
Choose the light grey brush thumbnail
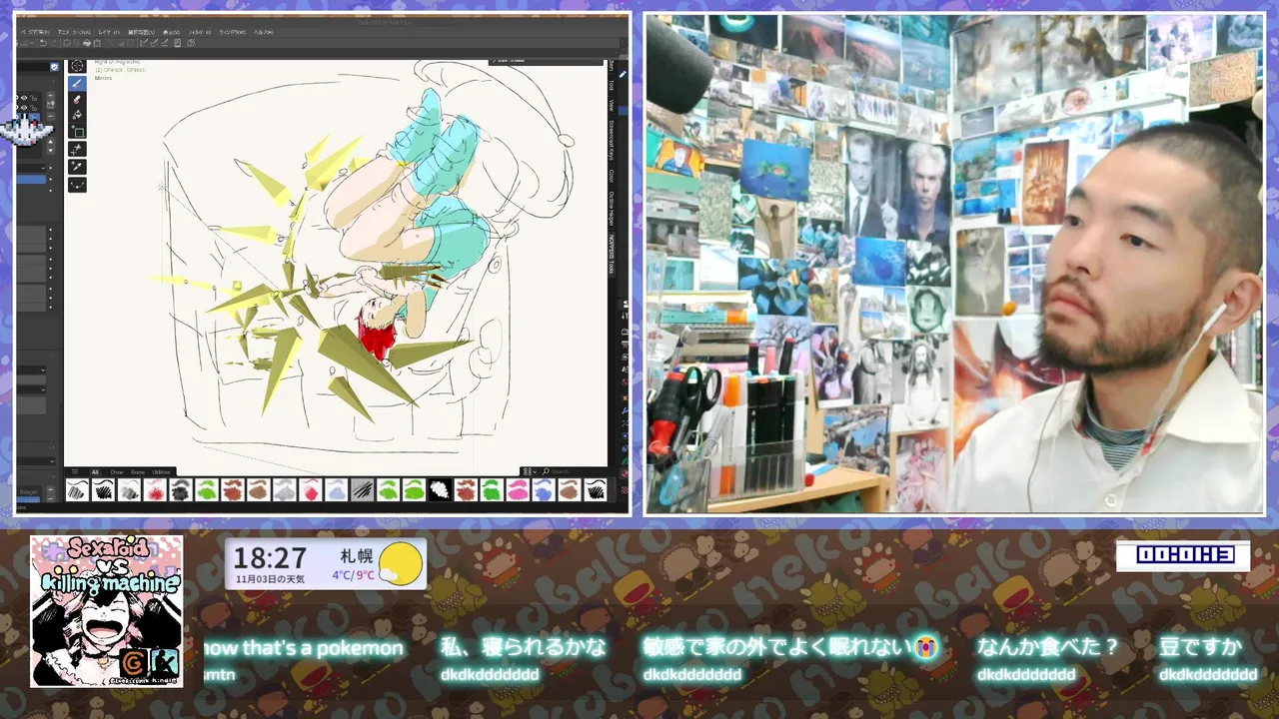point(285,489)
